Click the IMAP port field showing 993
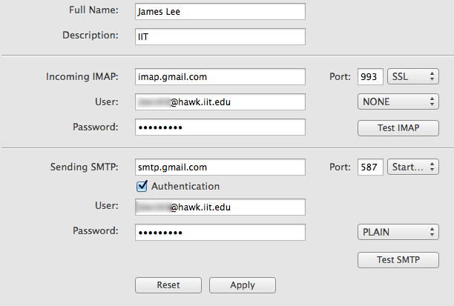 [x=370, y=76]
